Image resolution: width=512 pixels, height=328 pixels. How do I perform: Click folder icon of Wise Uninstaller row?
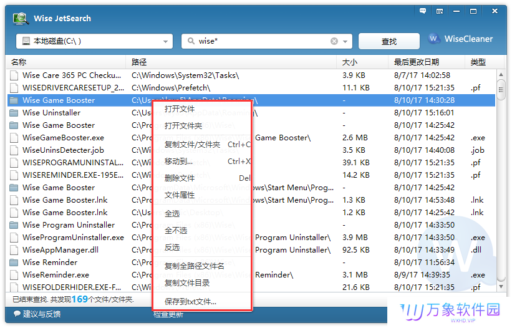[14, 113]
